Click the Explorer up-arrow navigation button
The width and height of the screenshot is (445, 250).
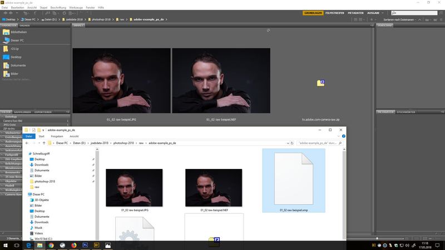point(44,143)
